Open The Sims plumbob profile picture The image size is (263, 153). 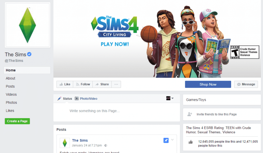[x=27, y=25]
